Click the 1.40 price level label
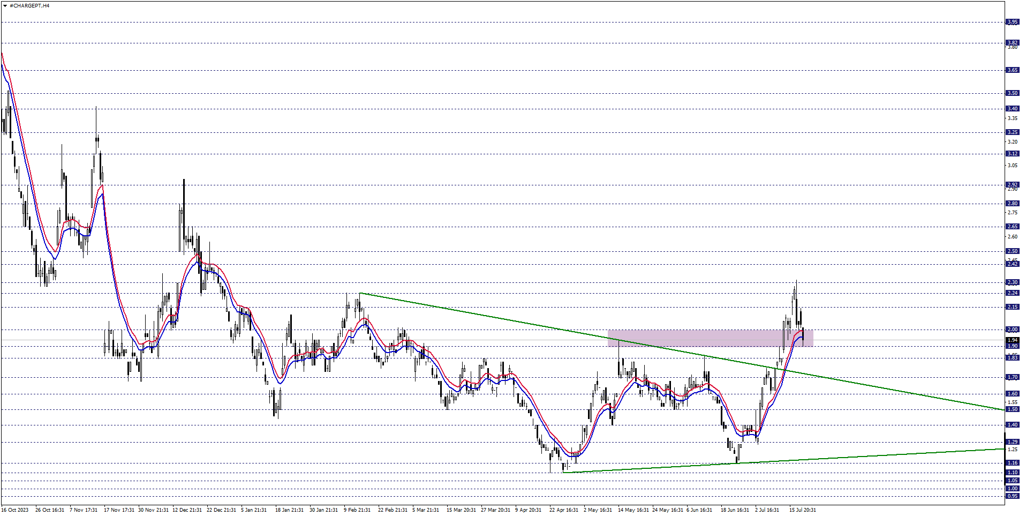The width and height of the screenshot is (1026, 516). tap(1012, 425)
